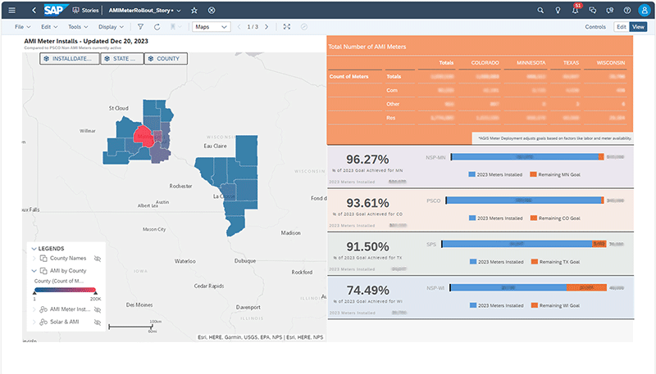The width and height of the screenshot is (656, 374).
Task: Collapse the LEGENDS panel
Action: pyautogui.click(x=34, y=248)
